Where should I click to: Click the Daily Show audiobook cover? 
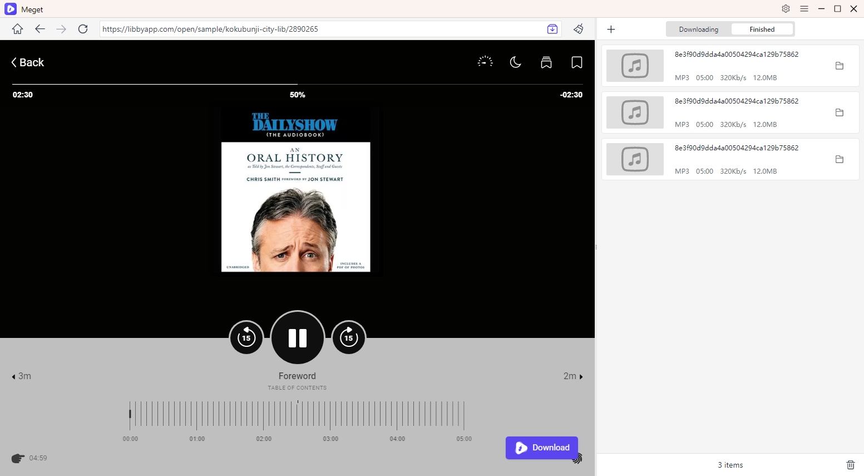click(296, 191)
